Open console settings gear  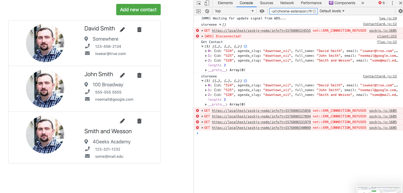pyautogui.click(x=401, y=11)
